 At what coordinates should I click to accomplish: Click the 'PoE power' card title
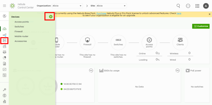click(x=196, y=71)
